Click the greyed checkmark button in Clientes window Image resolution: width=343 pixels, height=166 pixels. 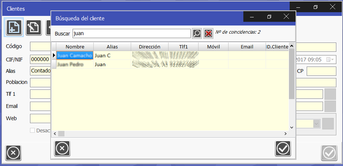[x=329, y=153]
